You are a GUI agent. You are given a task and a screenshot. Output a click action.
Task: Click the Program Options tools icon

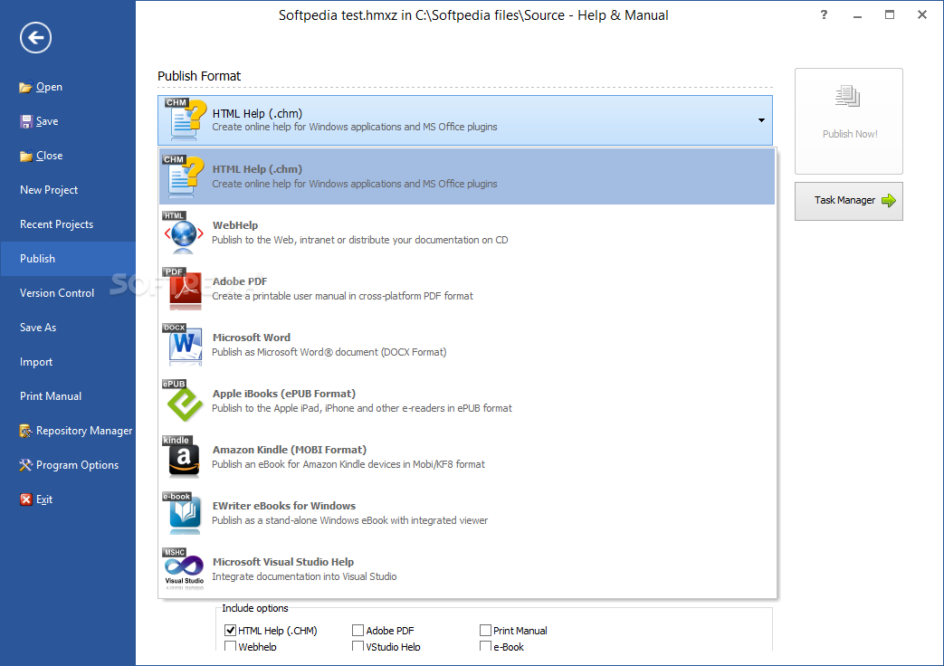[x=25, y=465]
